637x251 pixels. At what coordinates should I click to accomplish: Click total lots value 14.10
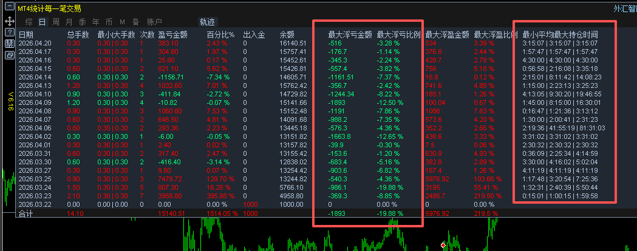click(75, 213)
